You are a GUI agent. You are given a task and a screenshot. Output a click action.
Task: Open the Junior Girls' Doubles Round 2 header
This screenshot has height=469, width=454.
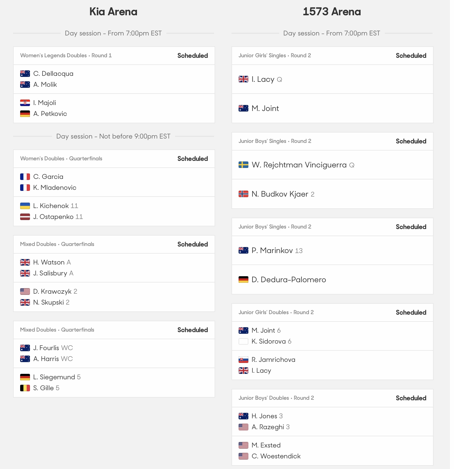pos(276,312)
